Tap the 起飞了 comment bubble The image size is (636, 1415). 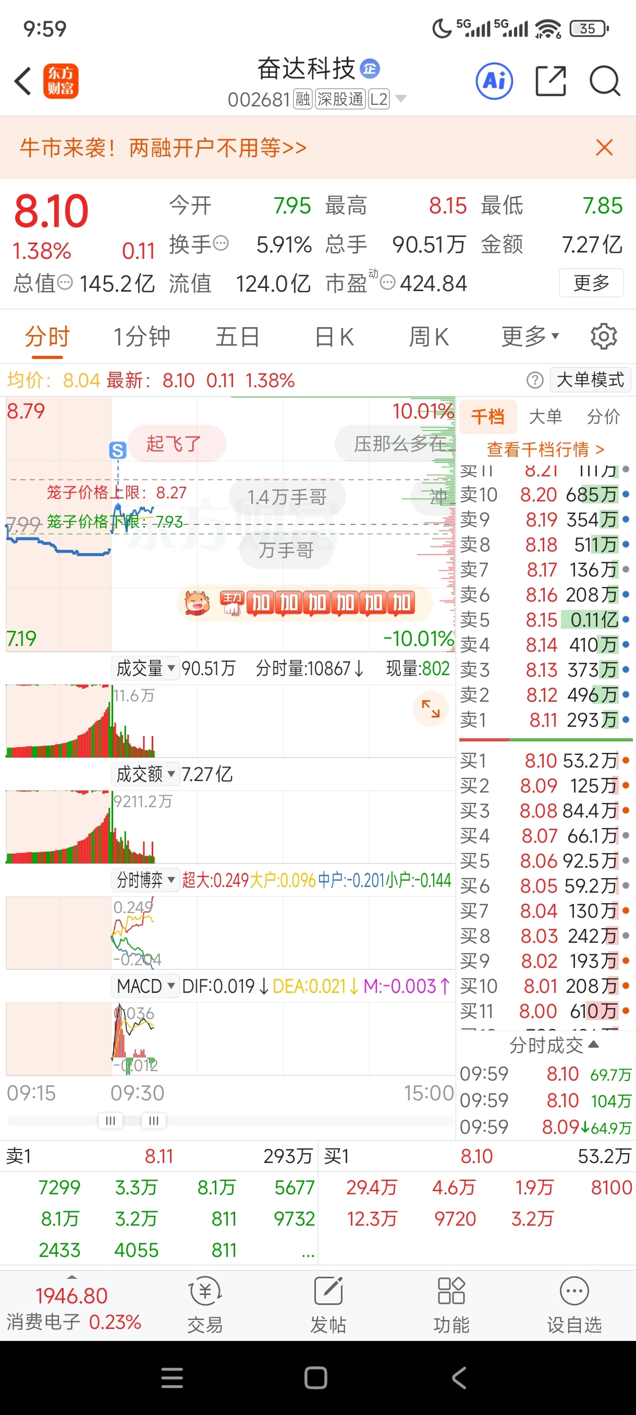pyautogui.click(x=177, y=443)
